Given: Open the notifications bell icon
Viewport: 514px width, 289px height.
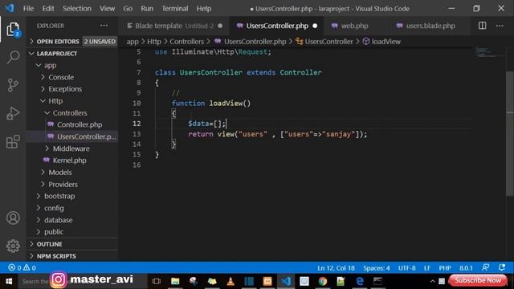Looking at the screenshot, I should (x=501, y=267).
